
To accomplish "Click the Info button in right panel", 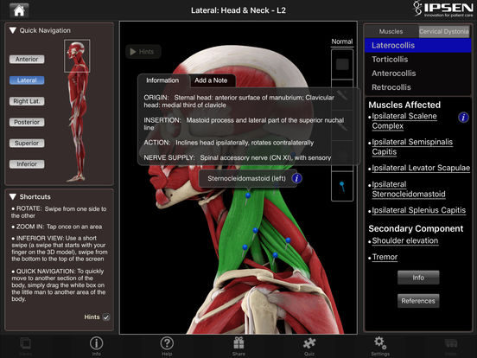I will 418,278.
